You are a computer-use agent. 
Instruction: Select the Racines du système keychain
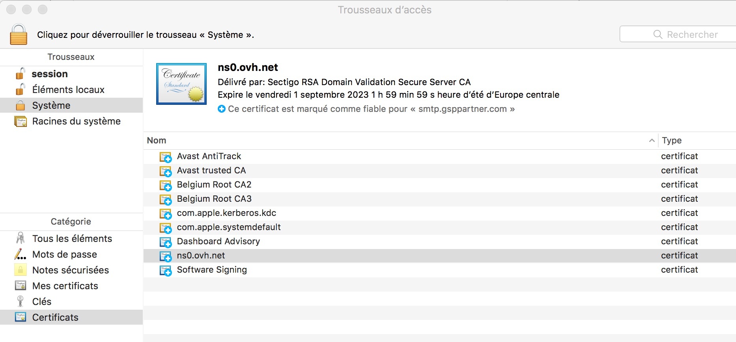point(76,121)
